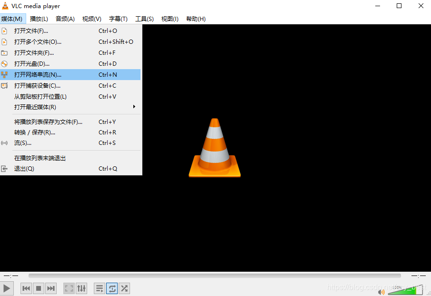
Task: Select 流(S)... menu entry
Action: 70,143
